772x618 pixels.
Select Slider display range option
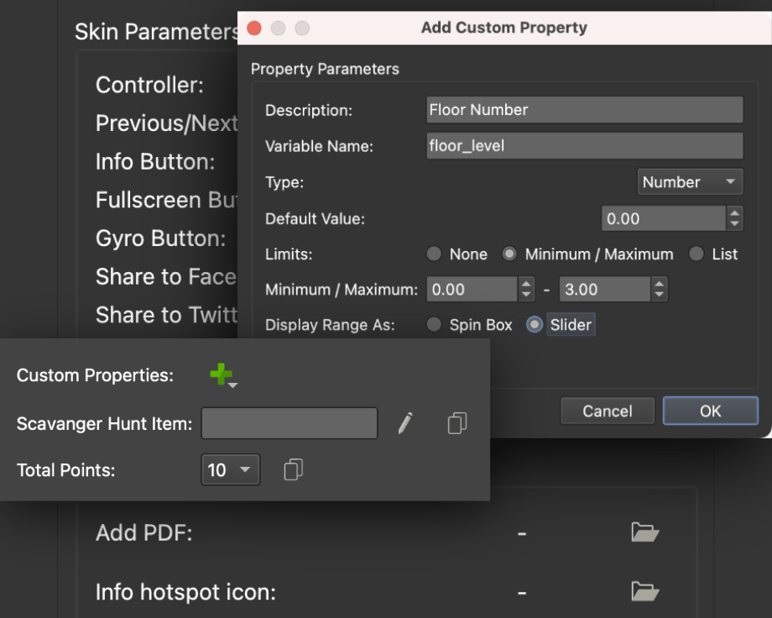(x=535, y=325)
